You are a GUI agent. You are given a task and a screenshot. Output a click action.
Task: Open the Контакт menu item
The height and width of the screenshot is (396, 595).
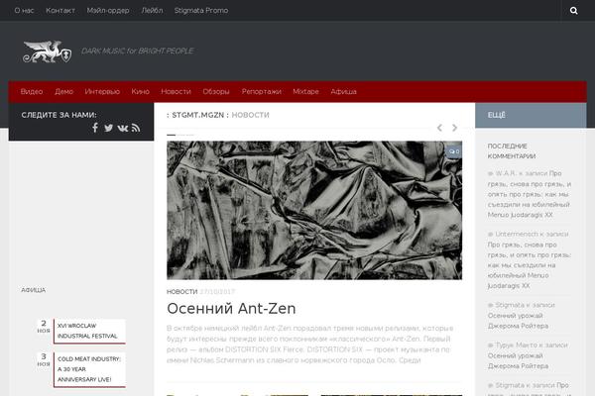60,11
